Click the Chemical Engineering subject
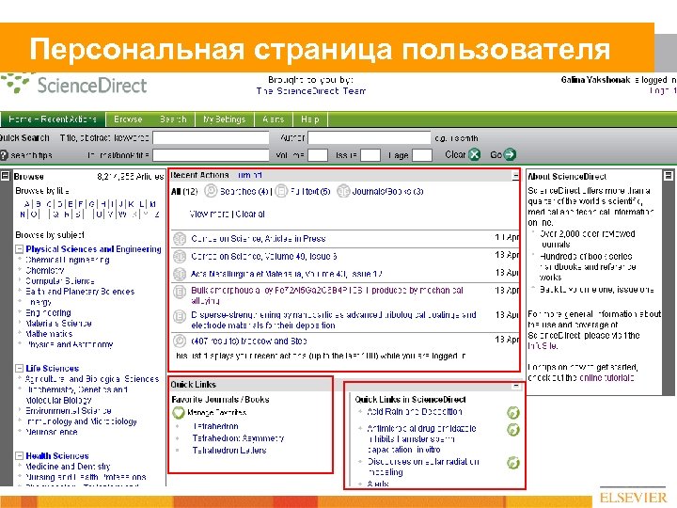Image resolution: width=677 pixels, height=508 pixels. tap(68, 260)
